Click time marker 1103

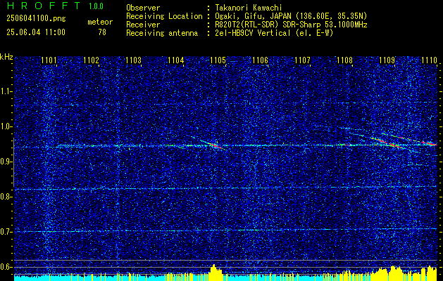133,60
